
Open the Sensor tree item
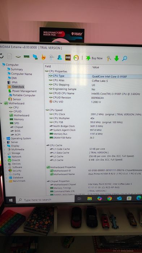[15, 99]
